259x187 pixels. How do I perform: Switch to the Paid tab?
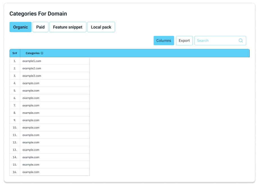40,27
